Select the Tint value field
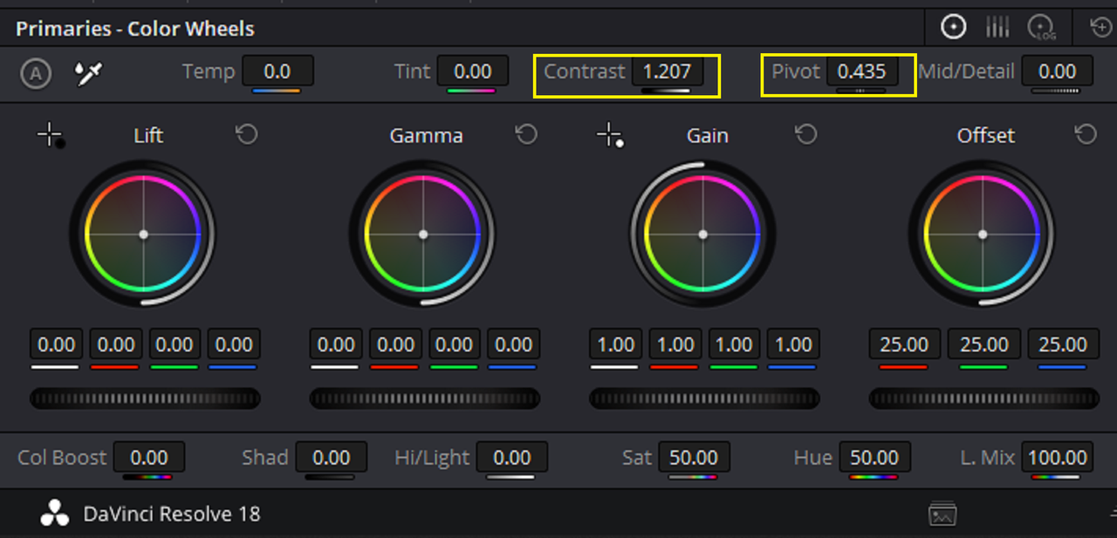The image size is (1117, 538). (473, 72)
